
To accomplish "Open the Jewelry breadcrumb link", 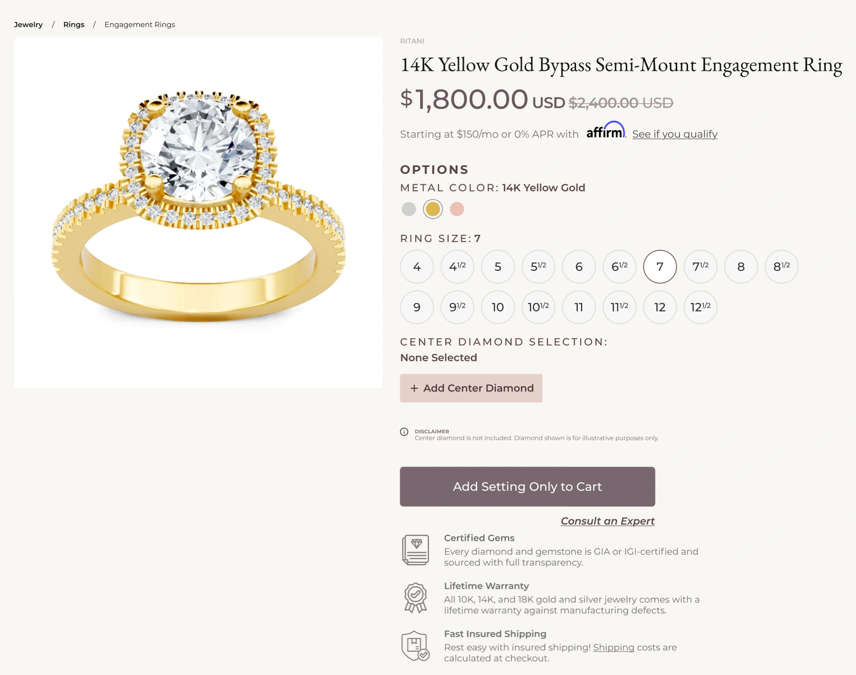I will click(x=28, y=25).
